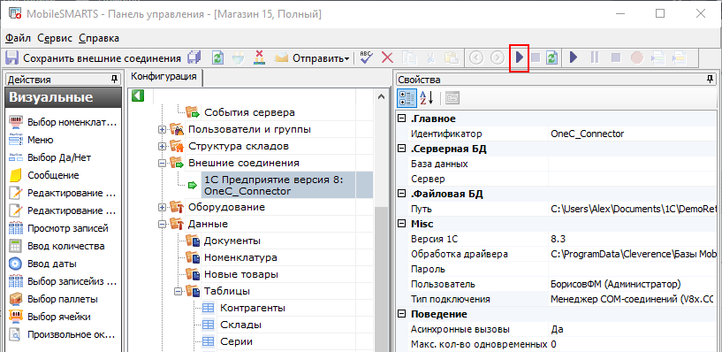Viewport: 722px width, 352px height.
Task: Open the Файл menu
Action: pos(18,38)
